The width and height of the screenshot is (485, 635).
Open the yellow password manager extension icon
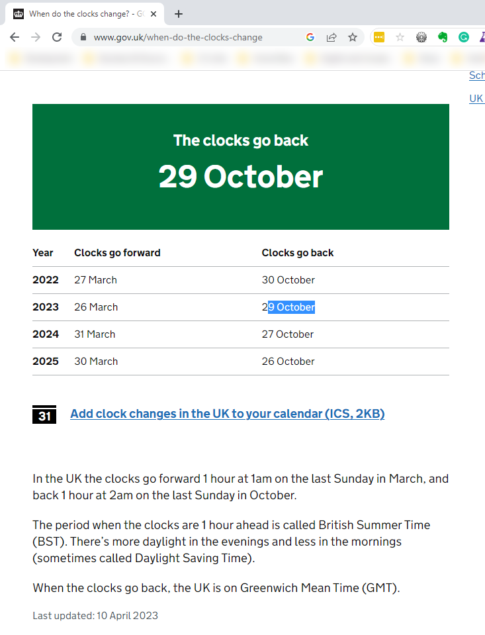378,38
